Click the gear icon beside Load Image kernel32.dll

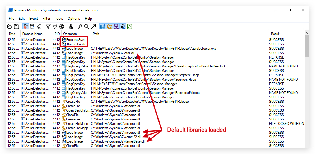(64, 137)
